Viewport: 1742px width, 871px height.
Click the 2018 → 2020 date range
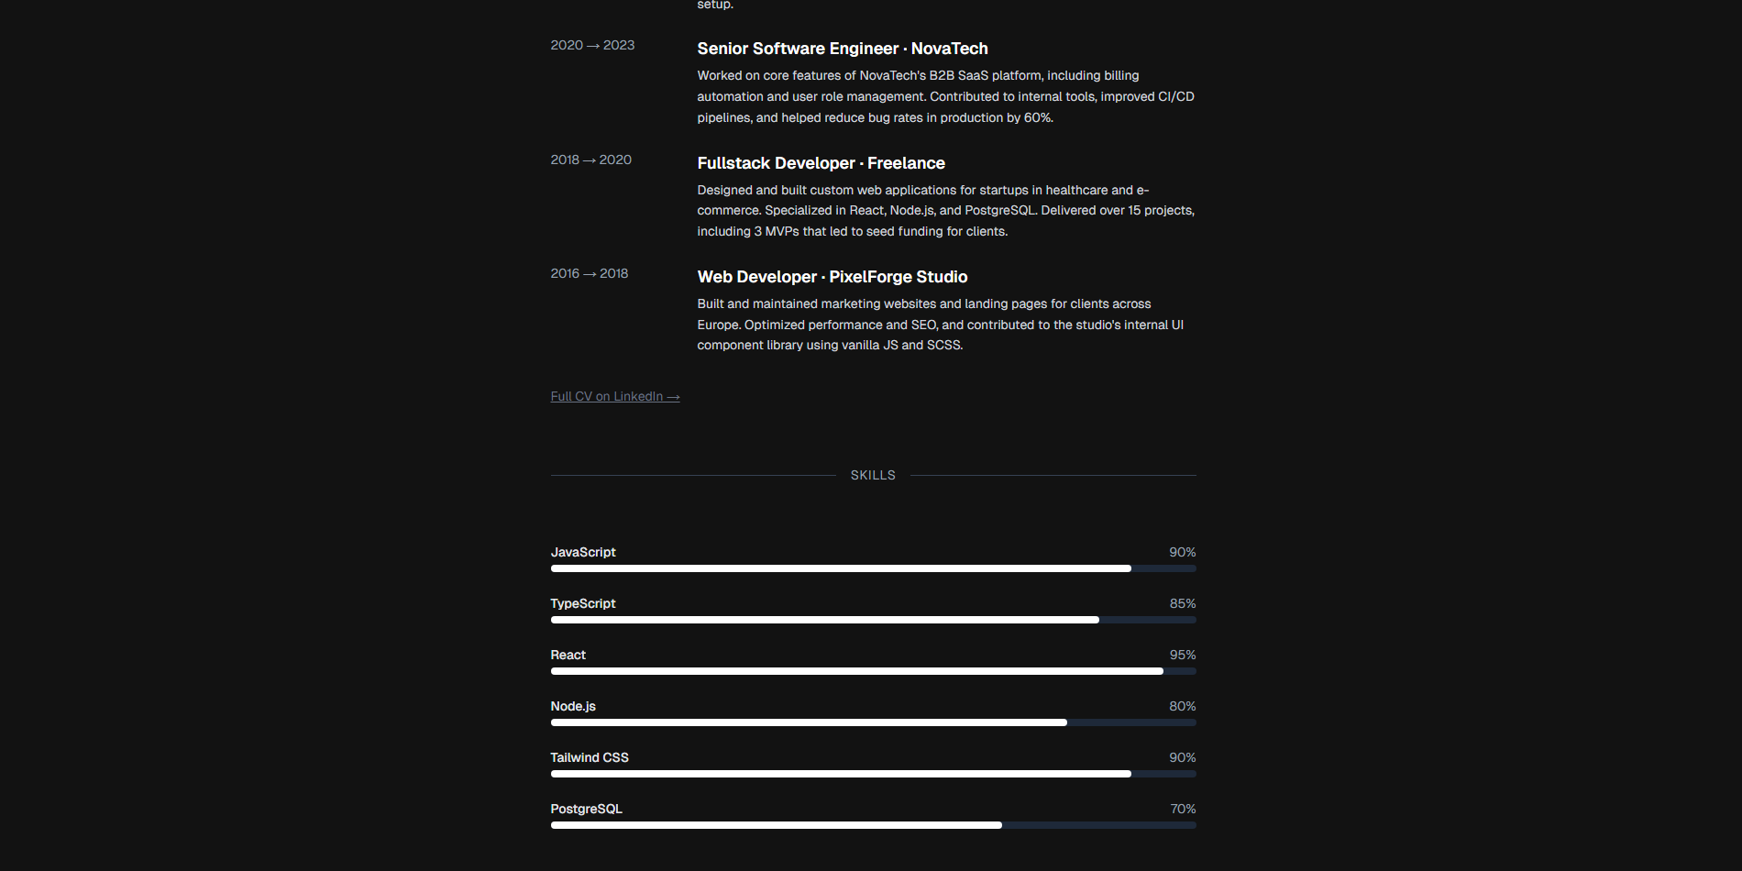590,160
